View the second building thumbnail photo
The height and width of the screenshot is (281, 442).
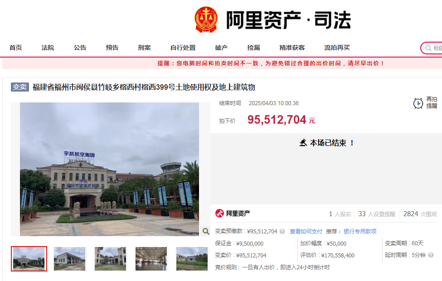coord(69,259)
